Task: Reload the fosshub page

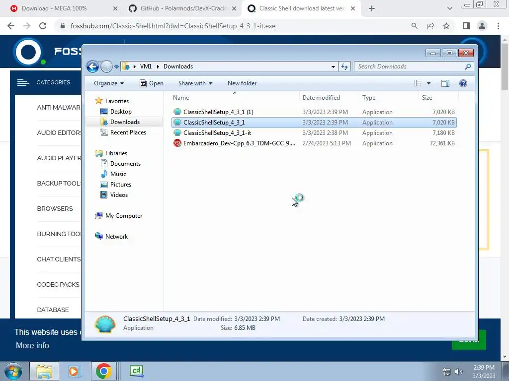Action: [43, 26]
